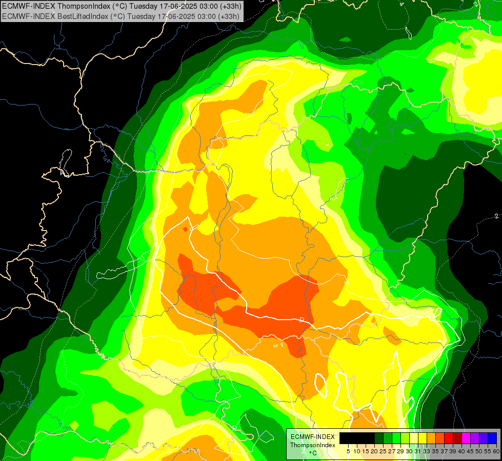Click the ThompsonIndex title line at top

[x=122, y=6]
